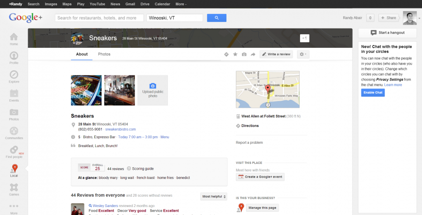Open Play in the top bar
This screenshot has width=422, height=215.
point(81,4)
